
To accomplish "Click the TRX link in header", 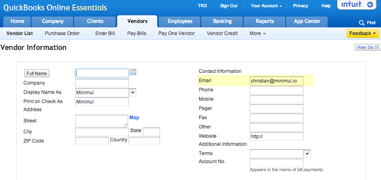I will pyautogui.click(x=203, y=6).
